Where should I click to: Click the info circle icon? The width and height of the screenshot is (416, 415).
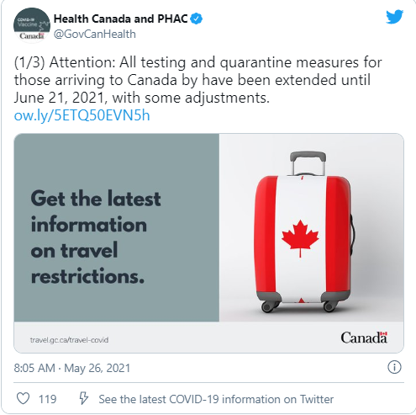point(394,367)
